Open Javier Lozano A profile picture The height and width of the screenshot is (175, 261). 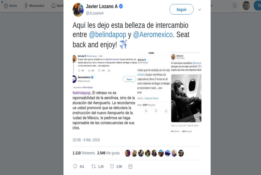click(78, 10)
